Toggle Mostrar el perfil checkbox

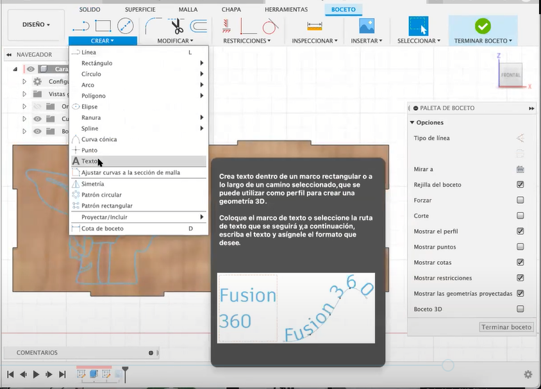pos(520,231)
